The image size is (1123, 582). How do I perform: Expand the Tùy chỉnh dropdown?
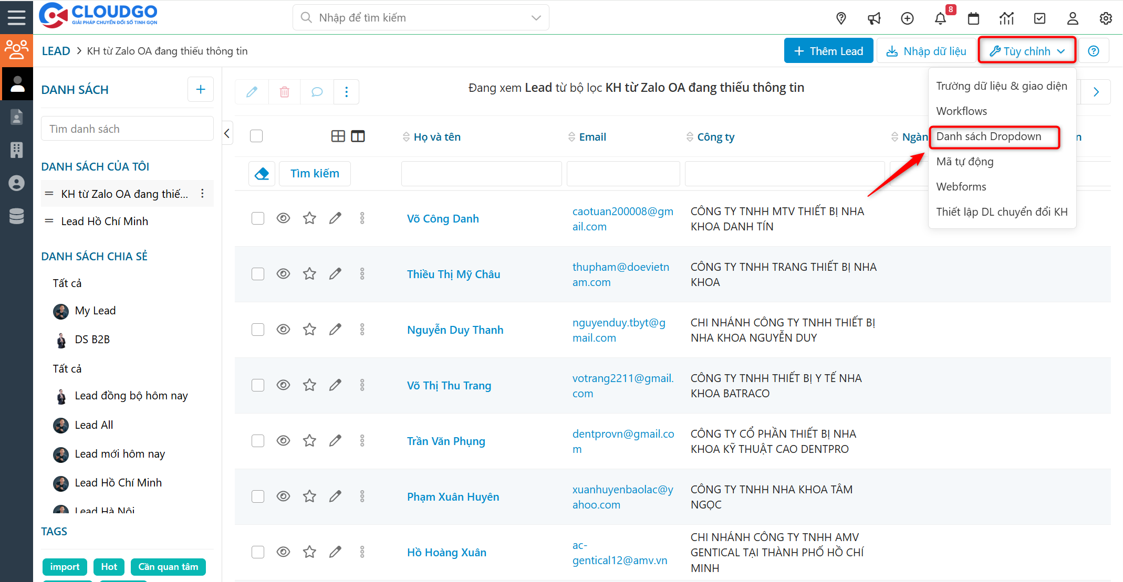pos(1026,51)
